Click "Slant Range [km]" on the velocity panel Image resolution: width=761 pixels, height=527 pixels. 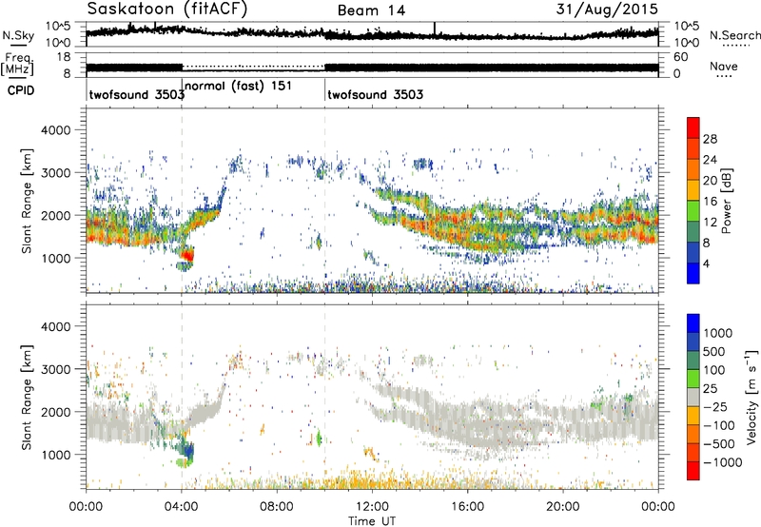pos(27,398)
